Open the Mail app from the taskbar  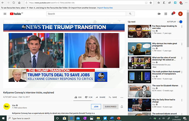(78, 118)
